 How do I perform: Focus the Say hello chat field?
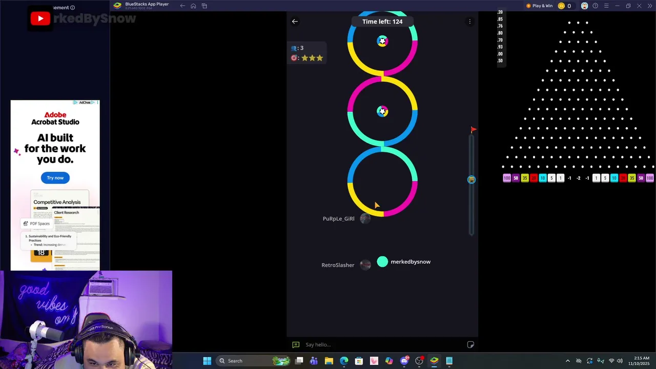[382, 344]
